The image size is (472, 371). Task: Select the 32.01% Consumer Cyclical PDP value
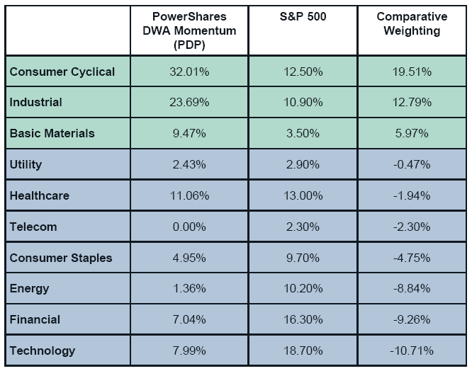coord(190,72)
